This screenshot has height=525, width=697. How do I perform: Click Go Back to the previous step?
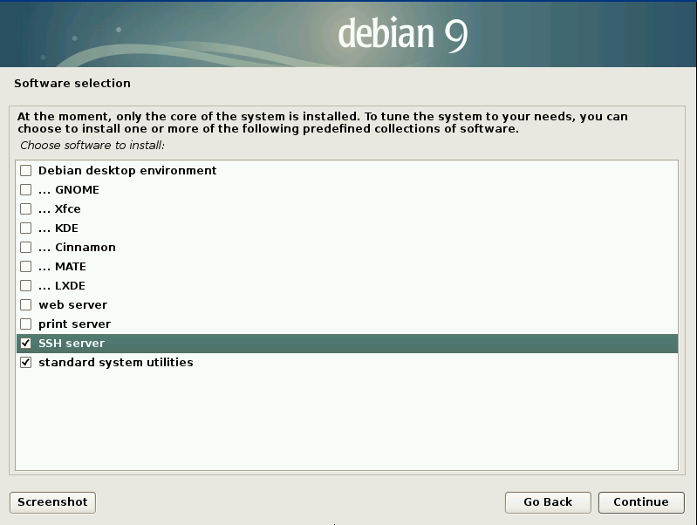547,502
